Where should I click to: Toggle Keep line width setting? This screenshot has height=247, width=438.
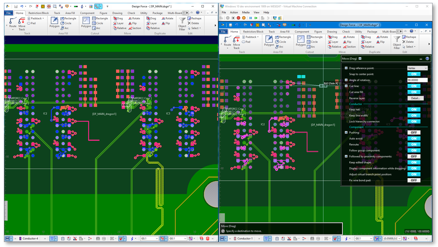[414, 115]
